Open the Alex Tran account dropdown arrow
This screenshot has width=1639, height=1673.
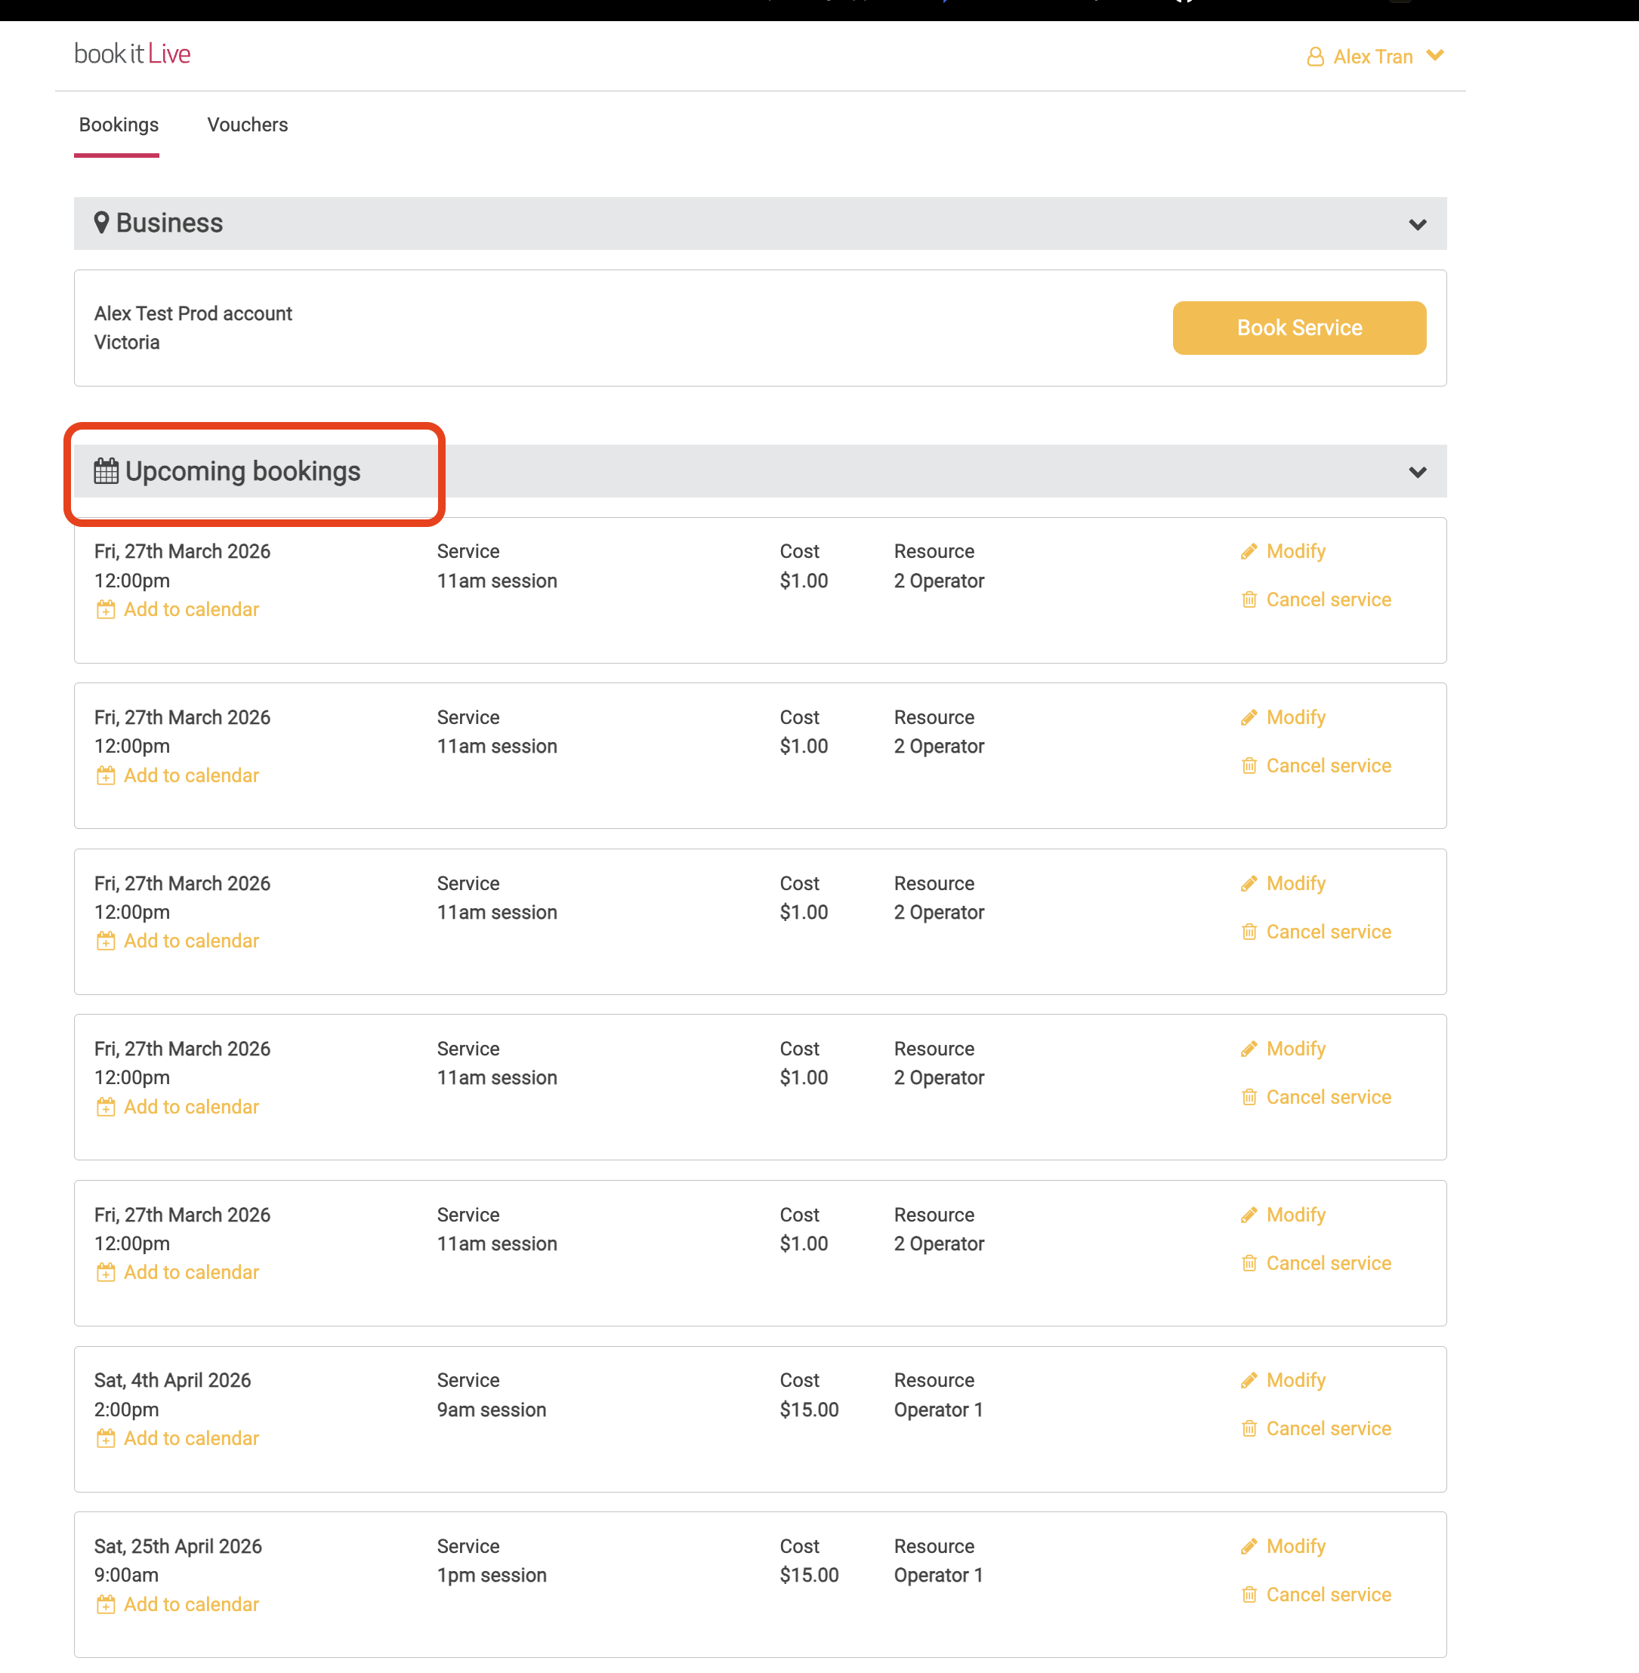[1434, 55]
